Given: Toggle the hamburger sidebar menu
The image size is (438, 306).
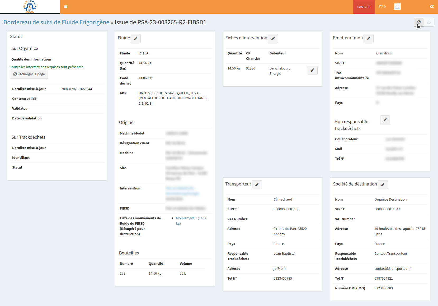Looking at the screenshot, I should click(66, 7).
